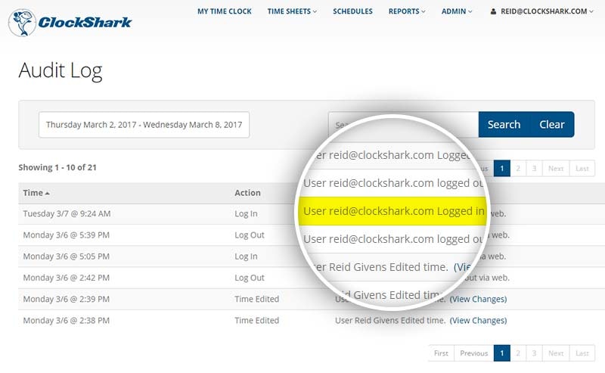Image resolution: width=605 pixels, height=373 pixels.
Task: Click Log Out action at 5:39 PM row
Action: click(x=250, y=235)
